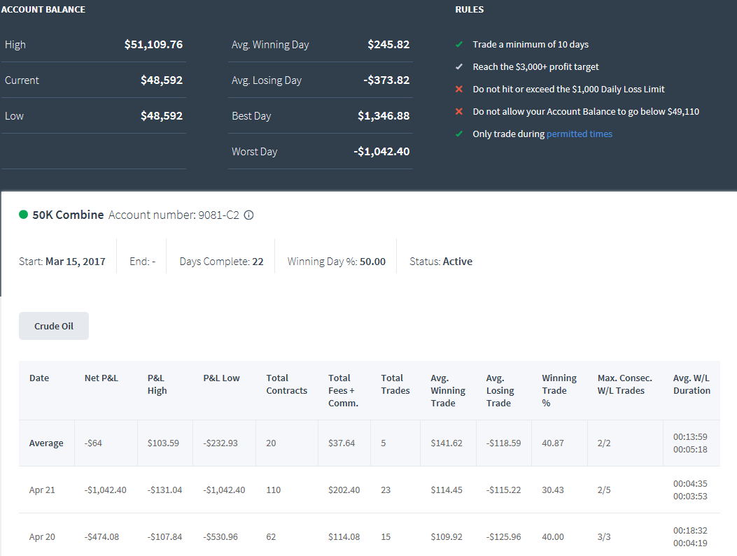Click red X beside Daily Loss Limit rule
This screenshot has height=556, width=737.
point(459,90)
